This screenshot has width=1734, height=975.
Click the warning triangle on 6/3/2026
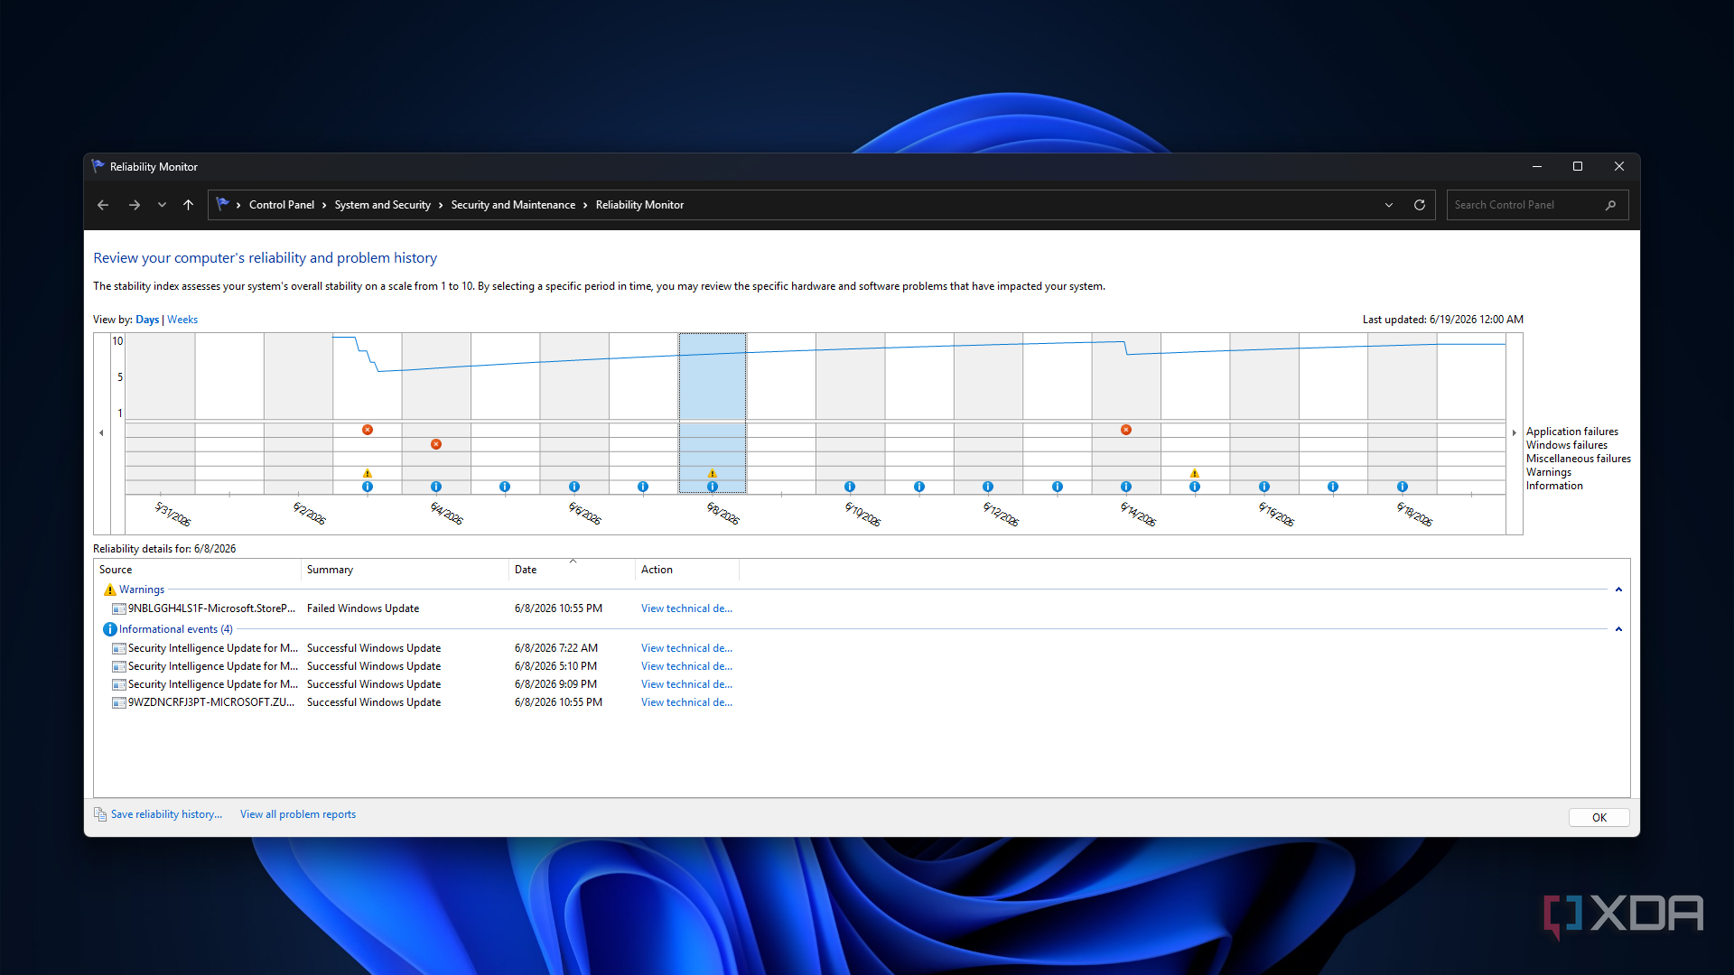coord(368,473)
